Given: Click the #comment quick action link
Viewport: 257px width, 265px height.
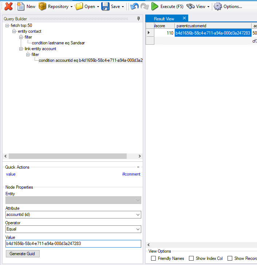Looking at the screenshot, I should pos(131,174).
